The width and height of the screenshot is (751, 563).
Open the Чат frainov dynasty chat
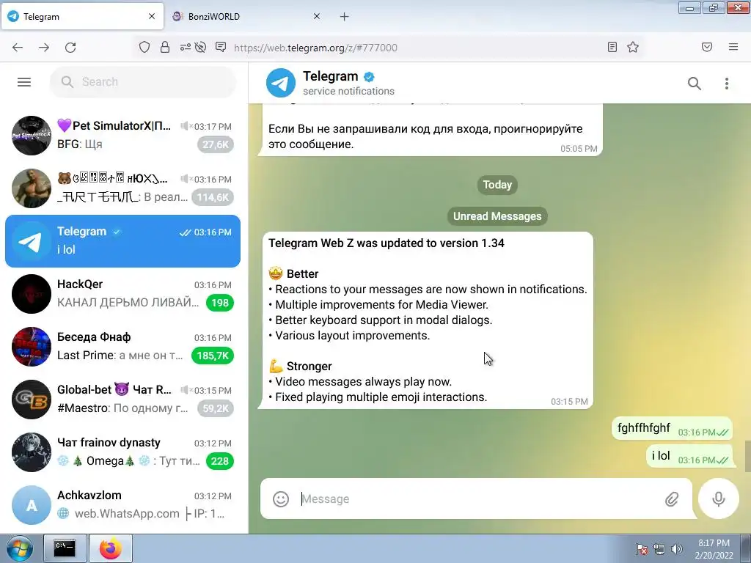[x=122, y=452]
